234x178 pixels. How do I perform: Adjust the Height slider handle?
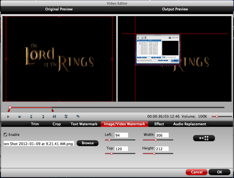[x=154, y=154]
